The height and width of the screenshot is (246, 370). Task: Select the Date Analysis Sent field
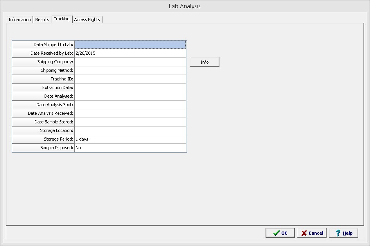[130, 105]
